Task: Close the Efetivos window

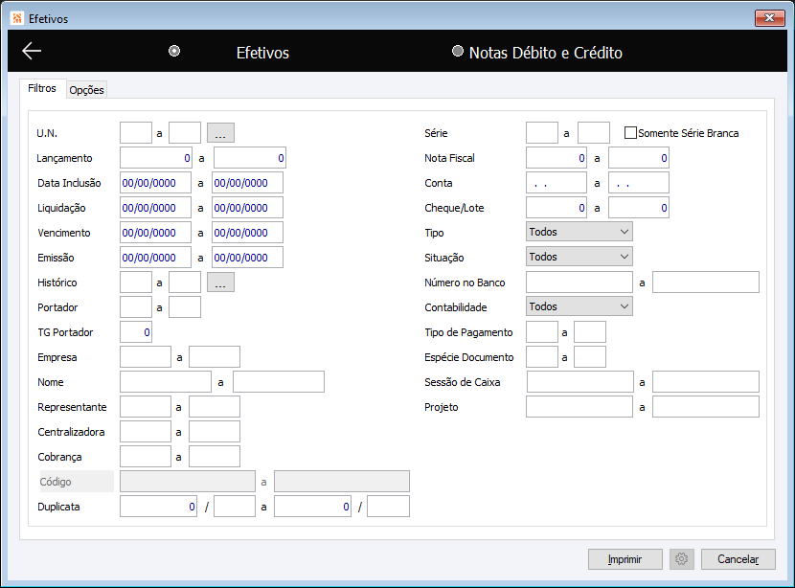Action: (x=770, y=18)
